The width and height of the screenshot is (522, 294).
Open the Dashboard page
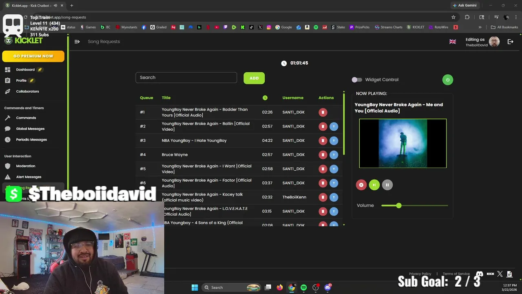click(x=25, y=69)
